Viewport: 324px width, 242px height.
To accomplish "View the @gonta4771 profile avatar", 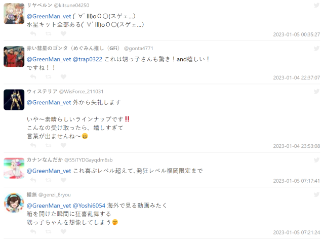I will coord(14,56).
